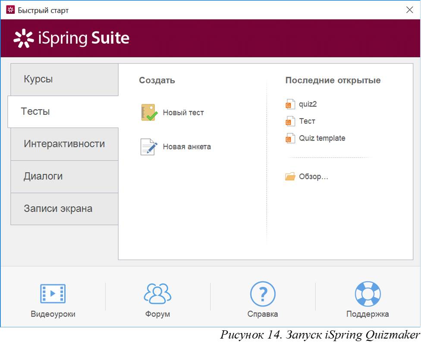The width and height of the screenshot is (421, 342).
Task: Open recent file named Тест
Action: tap(307, 122)
